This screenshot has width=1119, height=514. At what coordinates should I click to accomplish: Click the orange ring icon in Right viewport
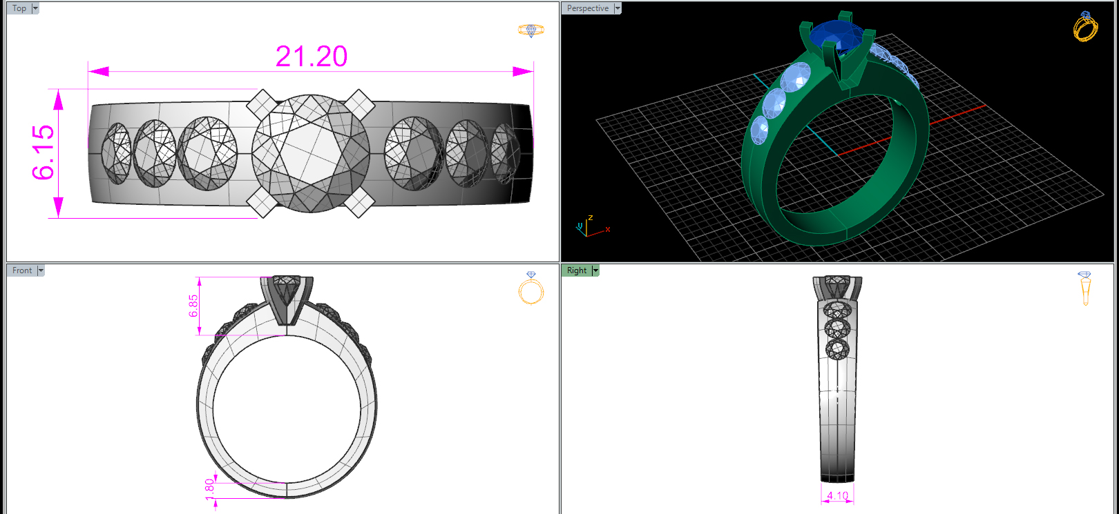[x=1085, y=288]
